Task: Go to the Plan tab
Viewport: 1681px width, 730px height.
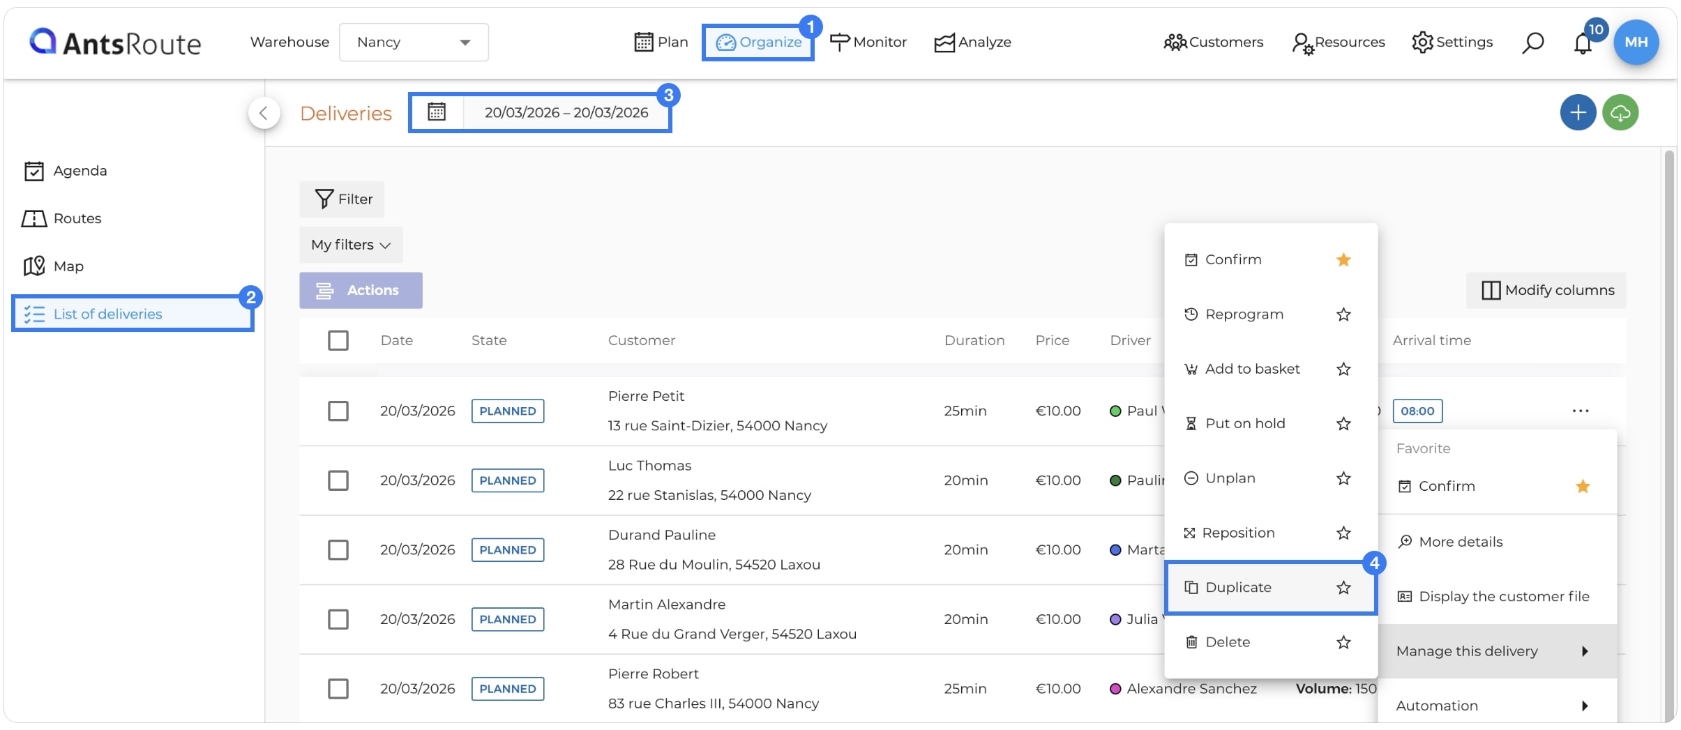Action: coord(661,42)
